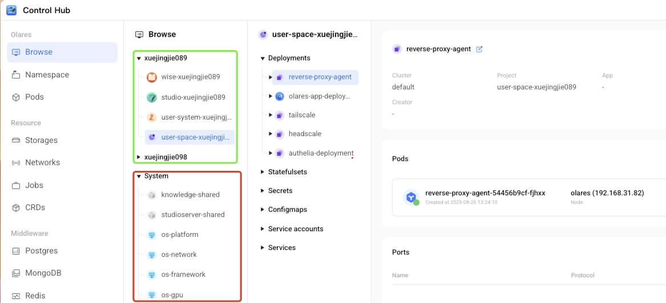Open the Pods sidebar item
666x303 pixels.
click(x=34, y=97)
